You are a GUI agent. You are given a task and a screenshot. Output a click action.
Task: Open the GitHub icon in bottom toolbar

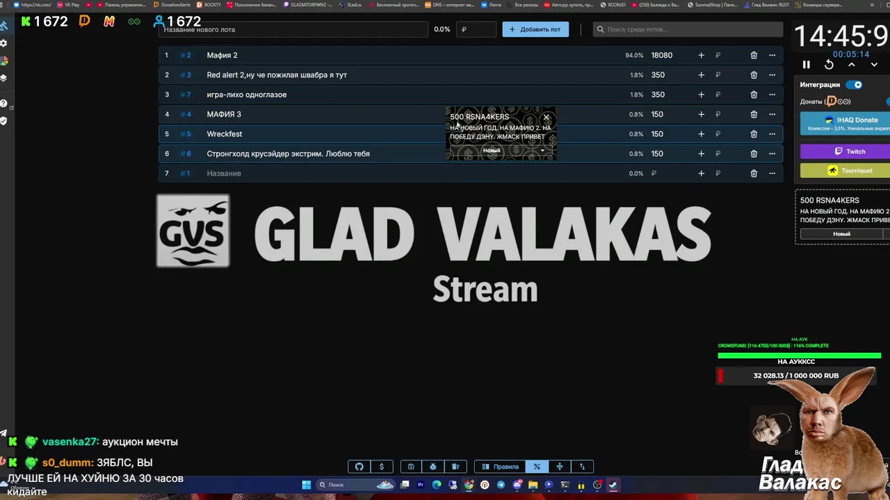click(x=359, y=467)
